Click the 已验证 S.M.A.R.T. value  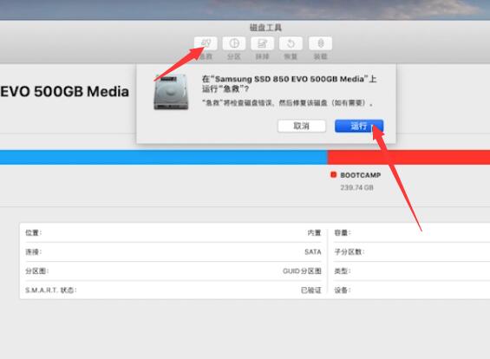[x=311, y=290]
